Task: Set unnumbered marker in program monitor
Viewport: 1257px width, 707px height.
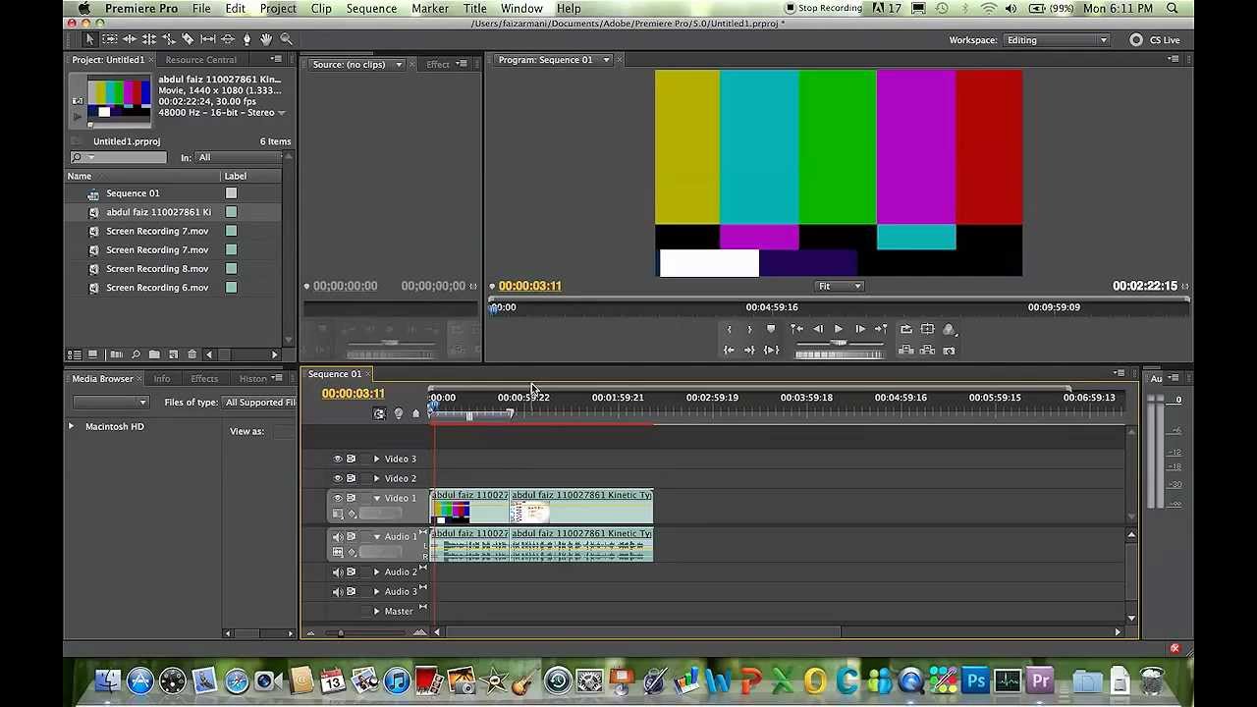Action: (771, 329)
